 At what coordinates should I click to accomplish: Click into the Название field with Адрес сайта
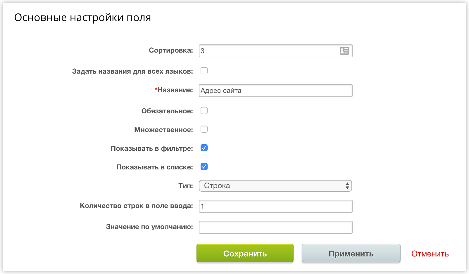275,91
